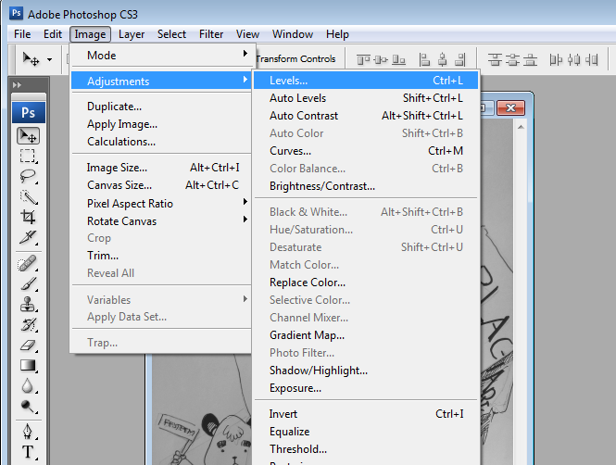Select the Eraser tool
The image size is (616, 465).
[x=28, y=346]
